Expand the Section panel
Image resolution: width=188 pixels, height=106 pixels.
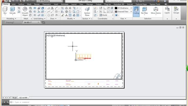pos(86,19)
